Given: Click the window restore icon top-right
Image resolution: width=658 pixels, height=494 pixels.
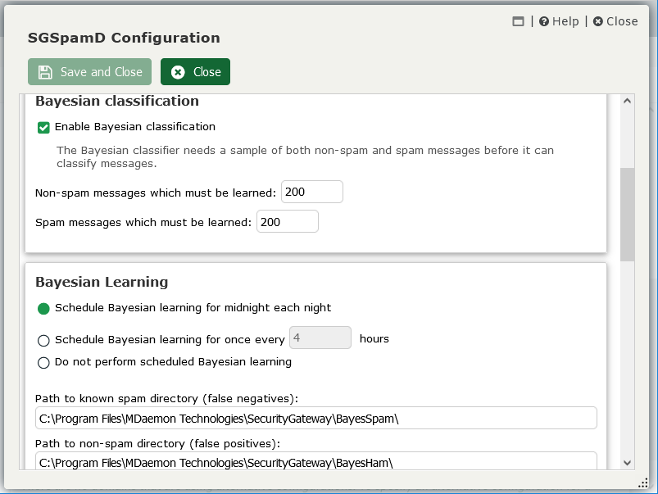Looking at the screenshot, I should point(518,21).
